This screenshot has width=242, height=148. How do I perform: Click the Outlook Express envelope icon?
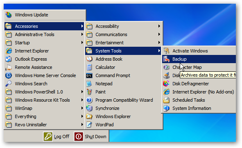(x=9, y=59)
